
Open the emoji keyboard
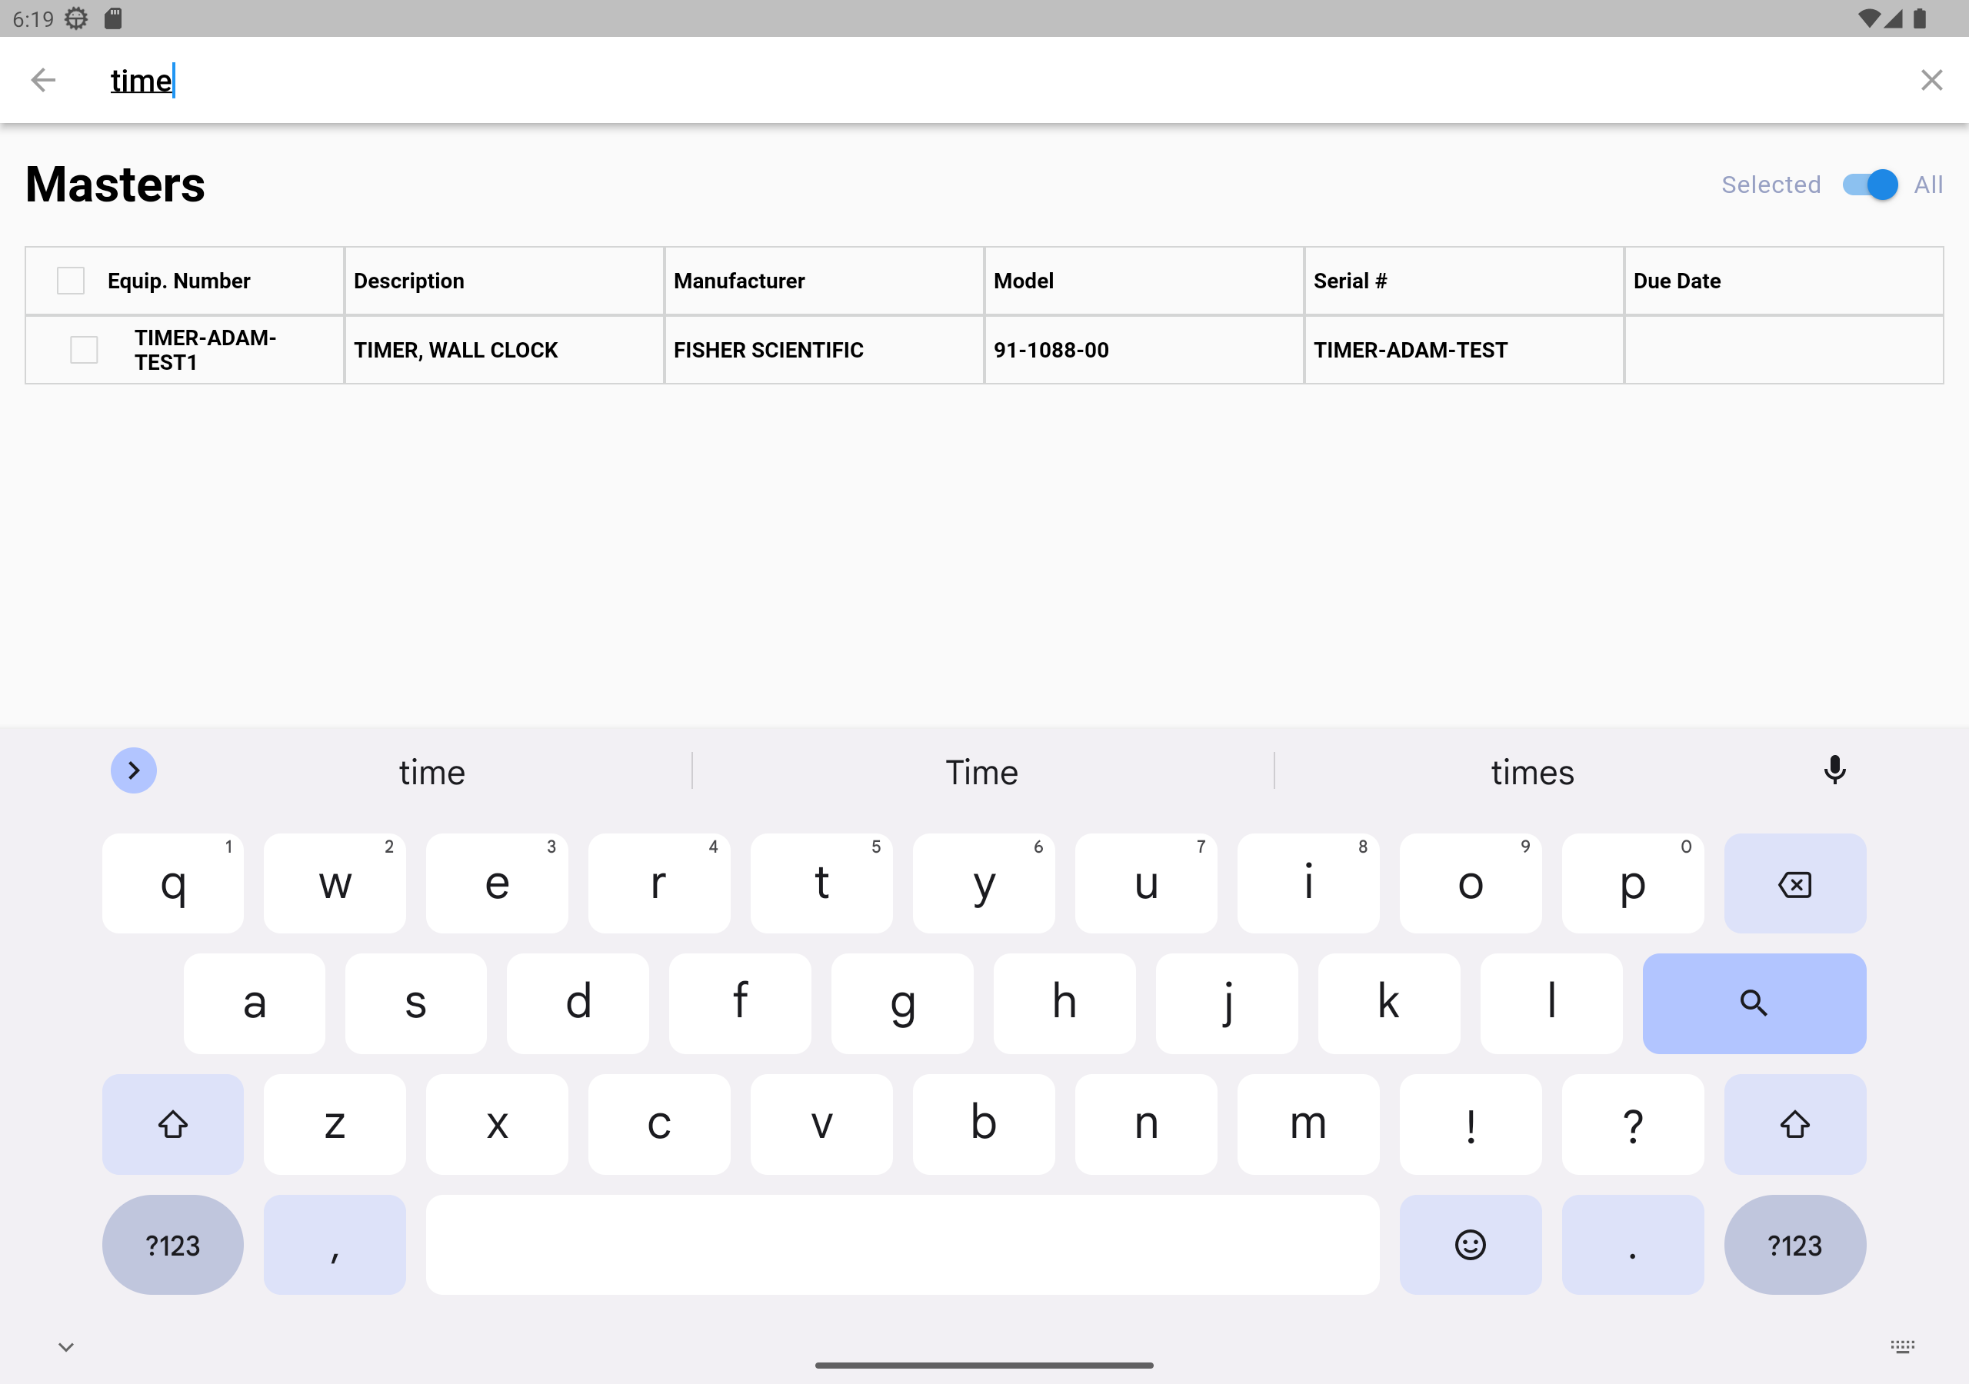(1469, 1244)
